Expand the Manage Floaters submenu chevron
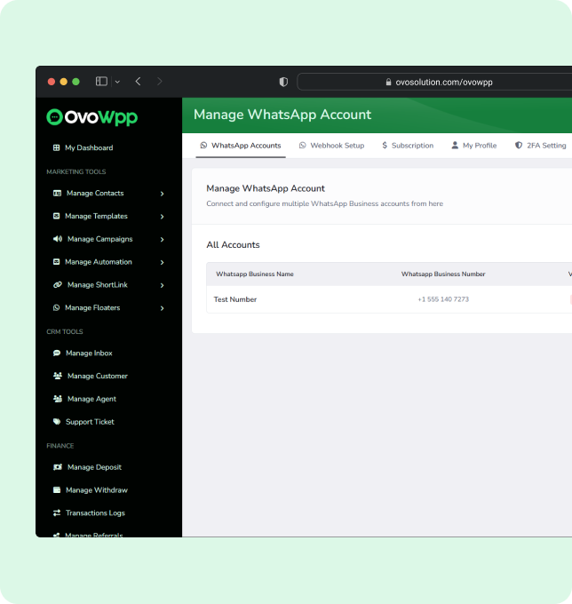 click(x=162, y=308)
